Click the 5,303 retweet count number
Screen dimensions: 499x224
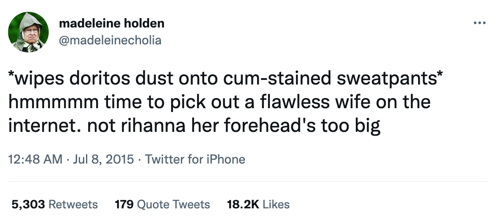28,205
